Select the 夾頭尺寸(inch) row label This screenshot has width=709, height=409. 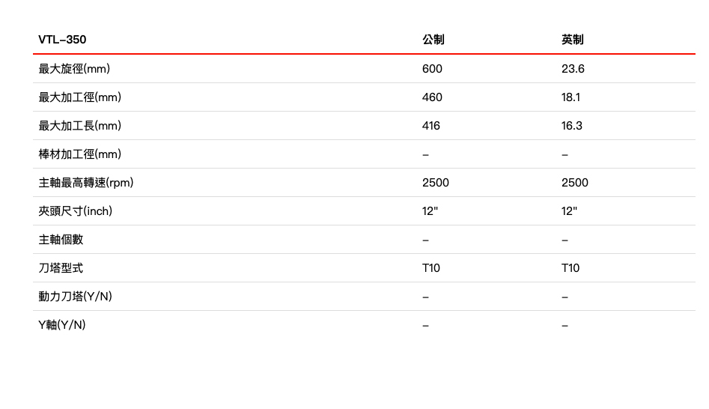76,211
